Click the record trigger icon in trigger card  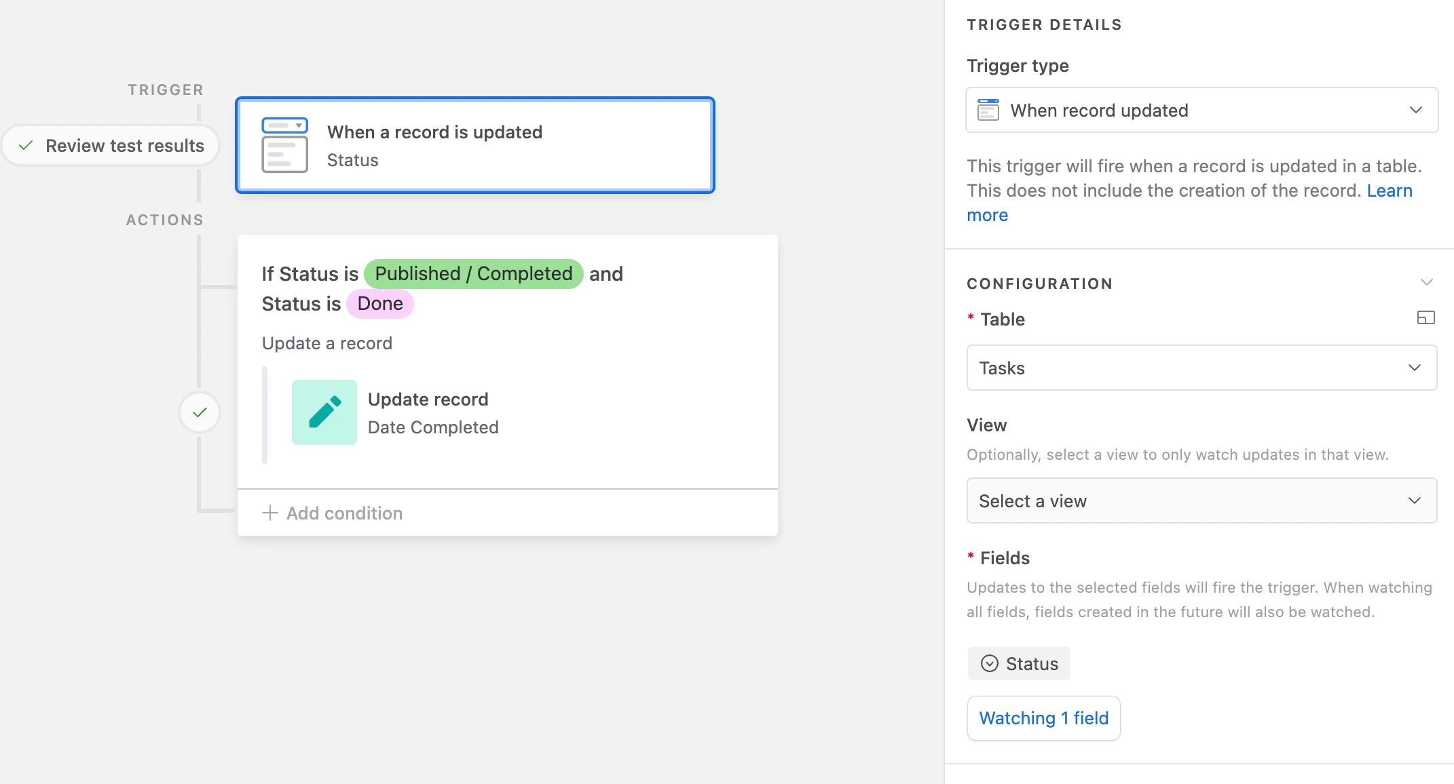[284, 145]
